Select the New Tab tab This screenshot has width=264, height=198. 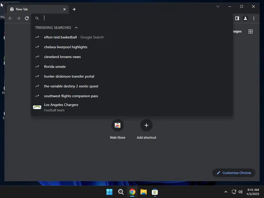click(x=38, y=9)
